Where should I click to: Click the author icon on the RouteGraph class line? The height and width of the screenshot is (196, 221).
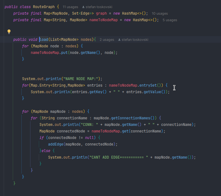point(83,7)
